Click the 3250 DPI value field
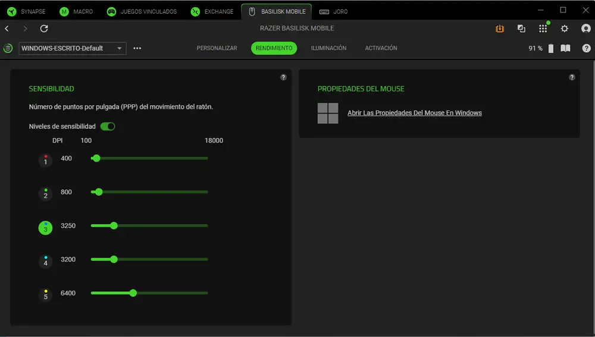The height and width of the screenshot is (337, 595). [68, 226]
